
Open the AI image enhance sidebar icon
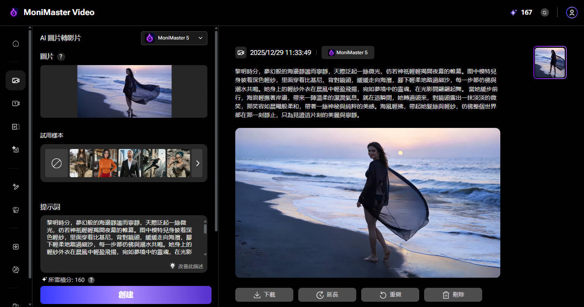(15, 149)
